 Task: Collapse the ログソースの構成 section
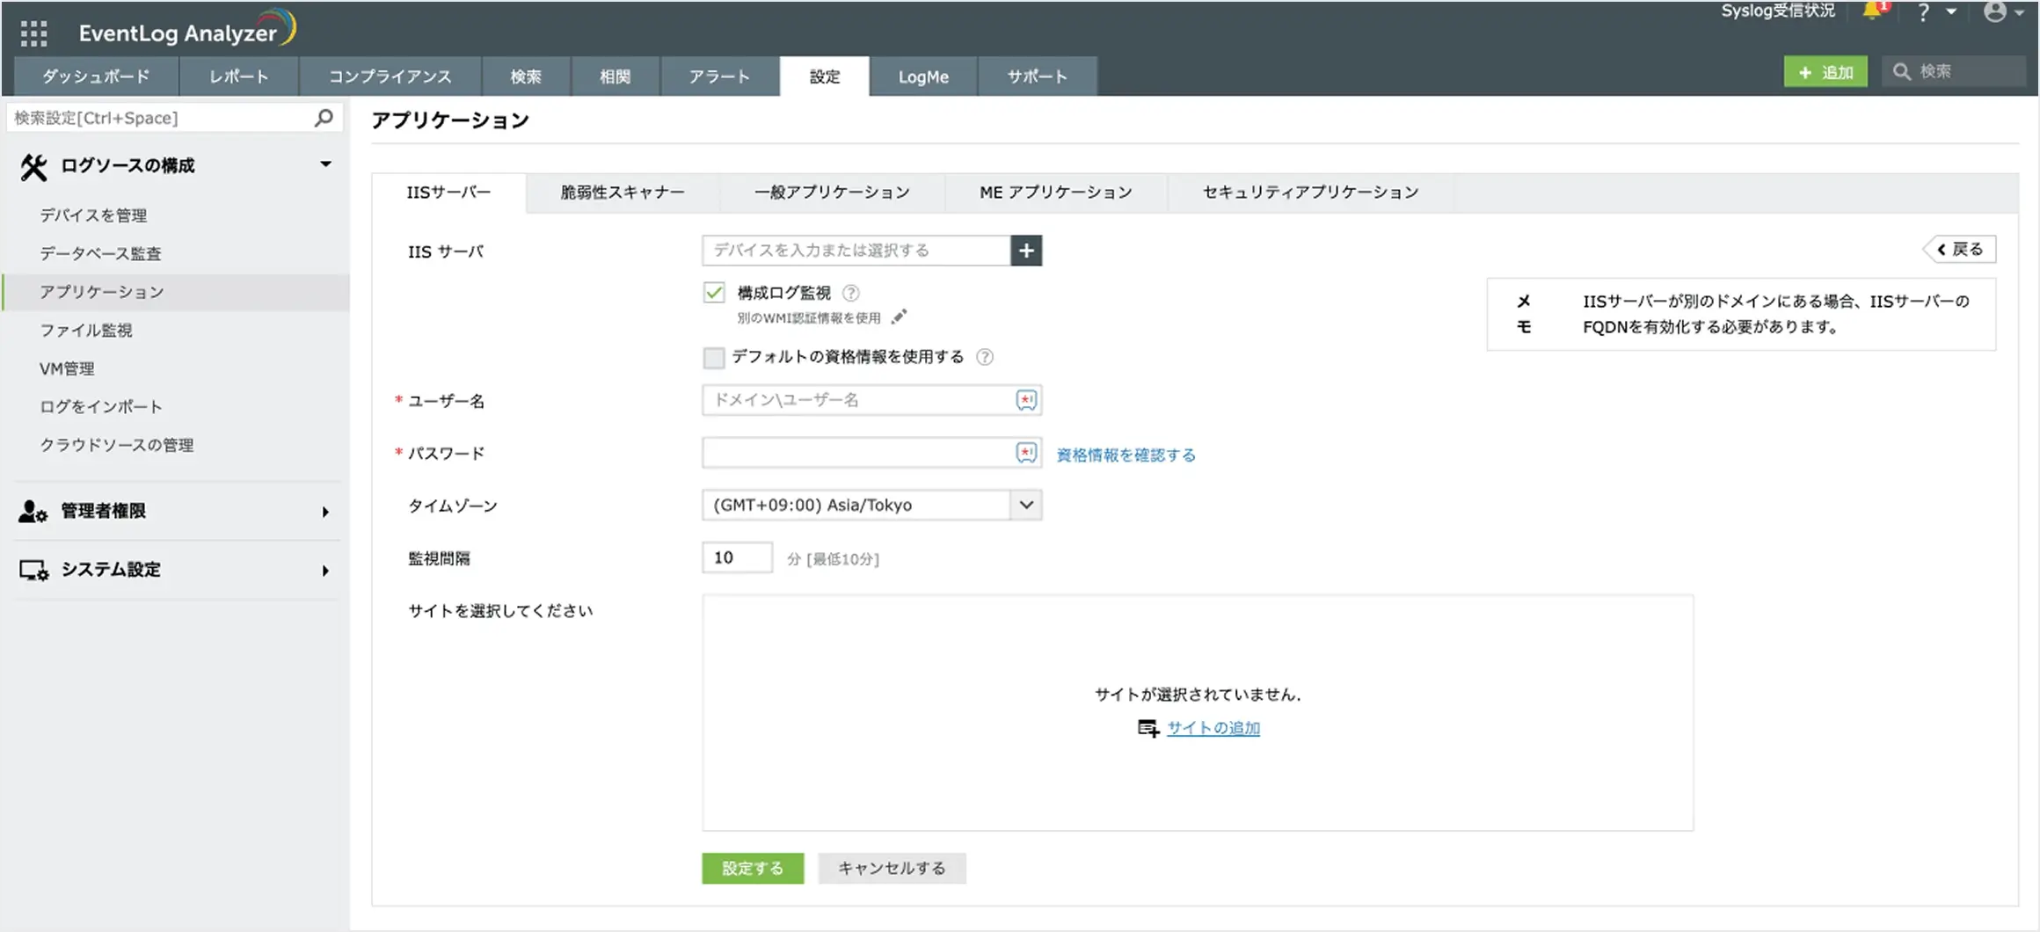pyautogui.click(x=325, y=164)
